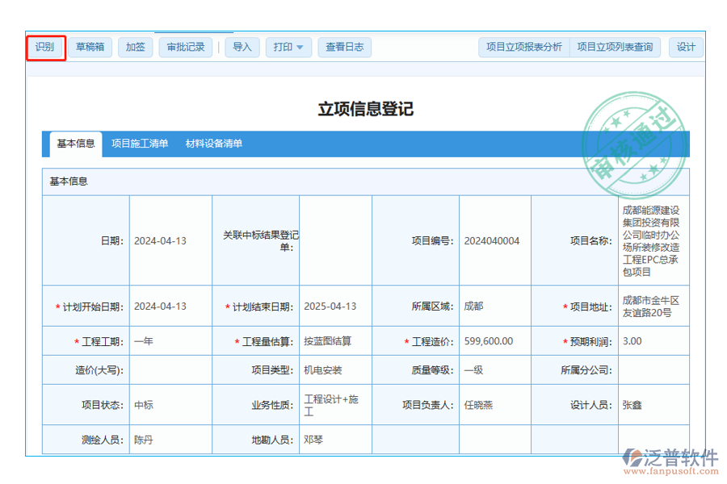The image size is (727, 484).
Task: Click the 加签 countersign tool
Action: 134,47
